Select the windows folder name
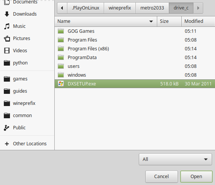The width and height of the screenshot is (215, 185). tap(77, 75)
